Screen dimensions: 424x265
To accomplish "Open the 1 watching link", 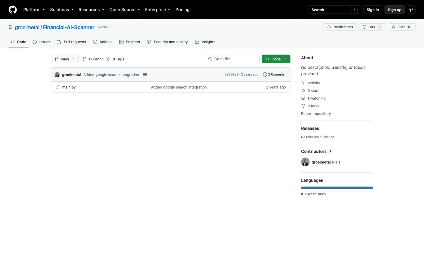I will click(313, 98).
